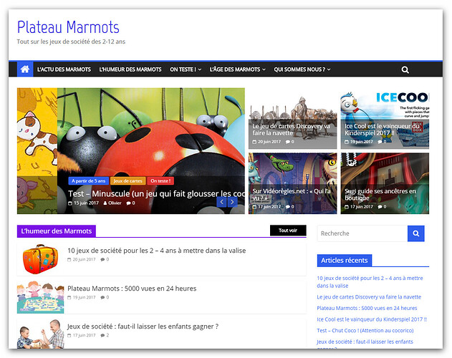Click the father and son chess thumbnail
Viewport: 452px width, 358px height.
(x=40, y=334)
